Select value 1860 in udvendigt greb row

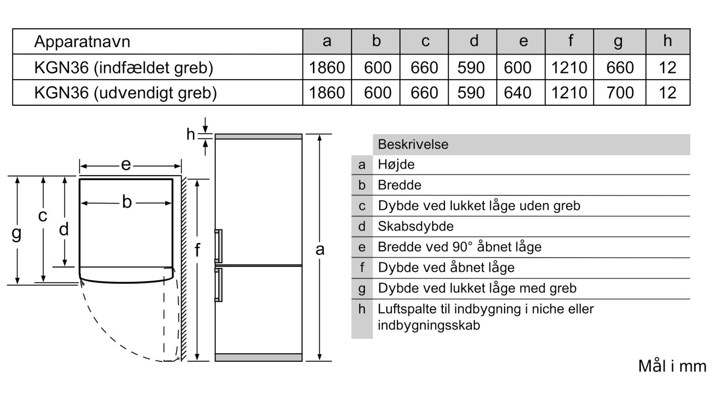[x=327, y=93]
